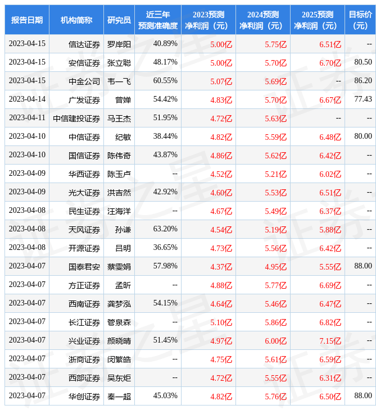This screenshot has width=376, height=410.
Task: Click researcher name 陈伟奇
Action: pyautogui.click(x=119, y=156)
